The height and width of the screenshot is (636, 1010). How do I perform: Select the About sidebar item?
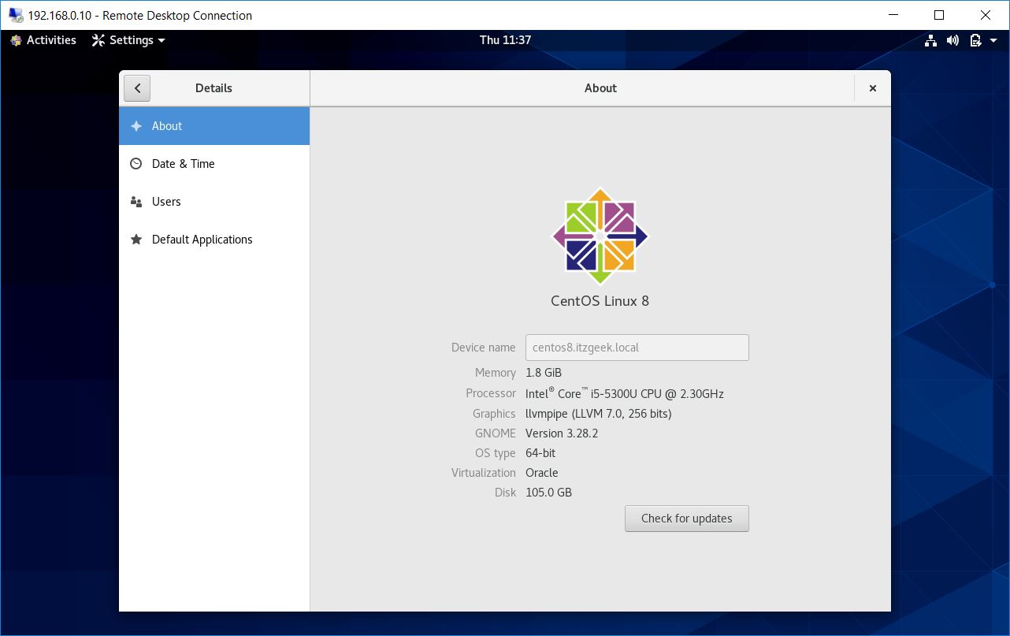(214, 126)
